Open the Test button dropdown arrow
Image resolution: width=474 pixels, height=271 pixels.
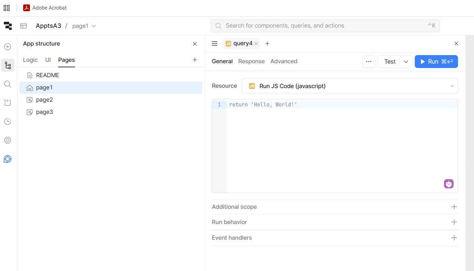point(406,62)
